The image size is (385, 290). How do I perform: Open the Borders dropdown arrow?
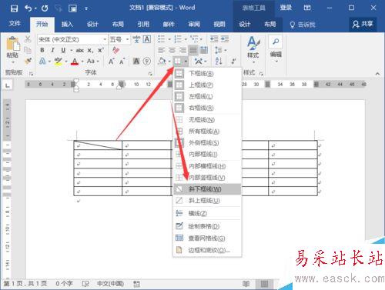pos(186,62)
